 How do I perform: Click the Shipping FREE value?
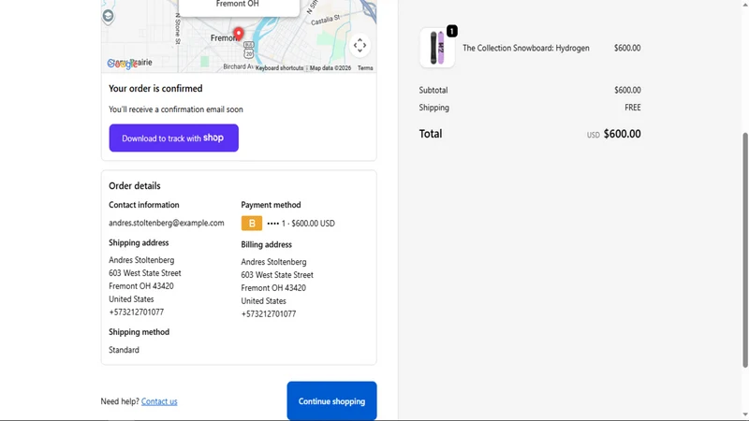pyautogui.click(x=633, y=108)
